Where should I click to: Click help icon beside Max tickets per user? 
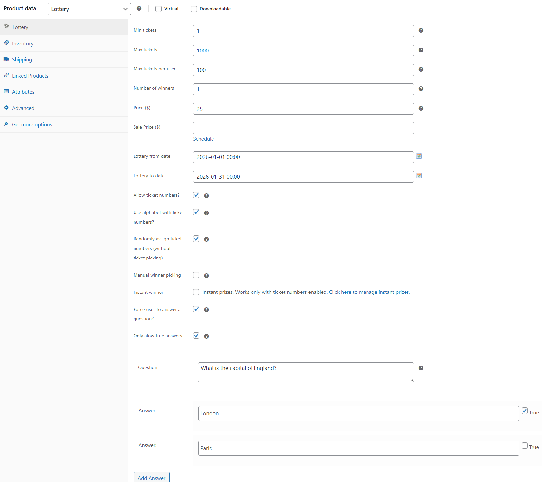[x=421, y=69]
